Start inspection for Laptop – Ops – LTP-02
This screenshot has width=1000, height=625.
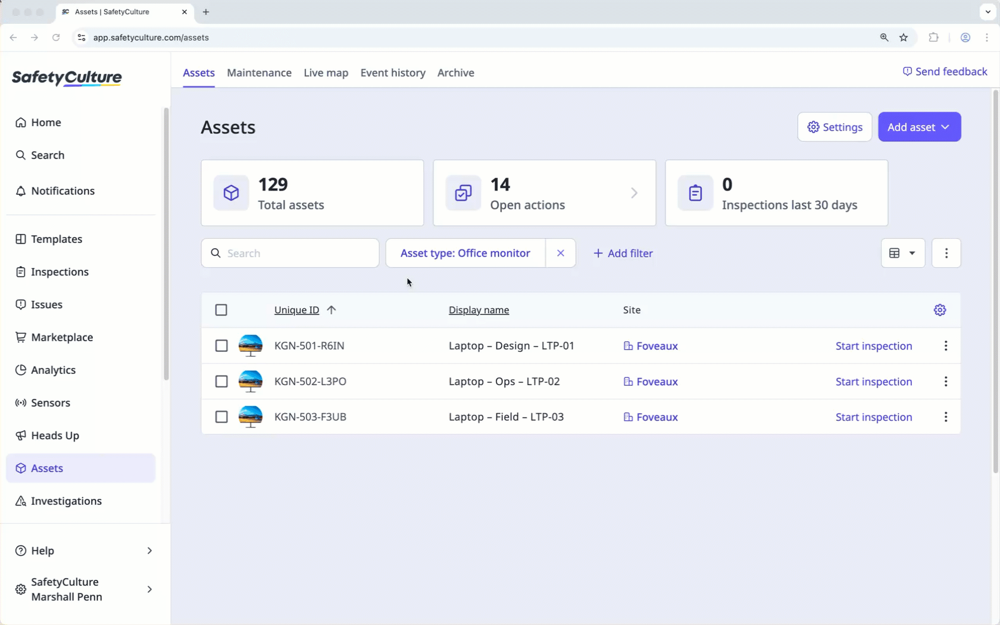click(x=874, y=382)
